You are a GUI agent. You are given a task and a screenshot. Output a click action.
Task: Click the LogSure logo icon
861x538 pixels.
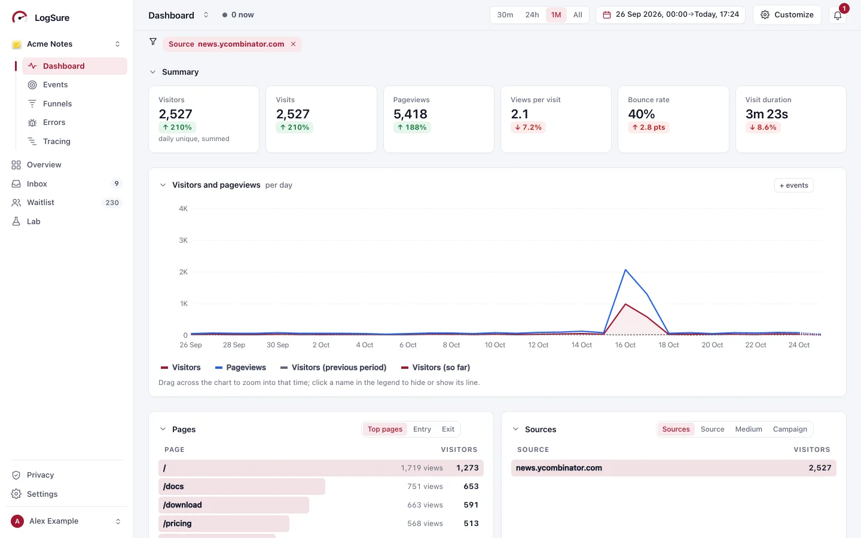(19, 17)
